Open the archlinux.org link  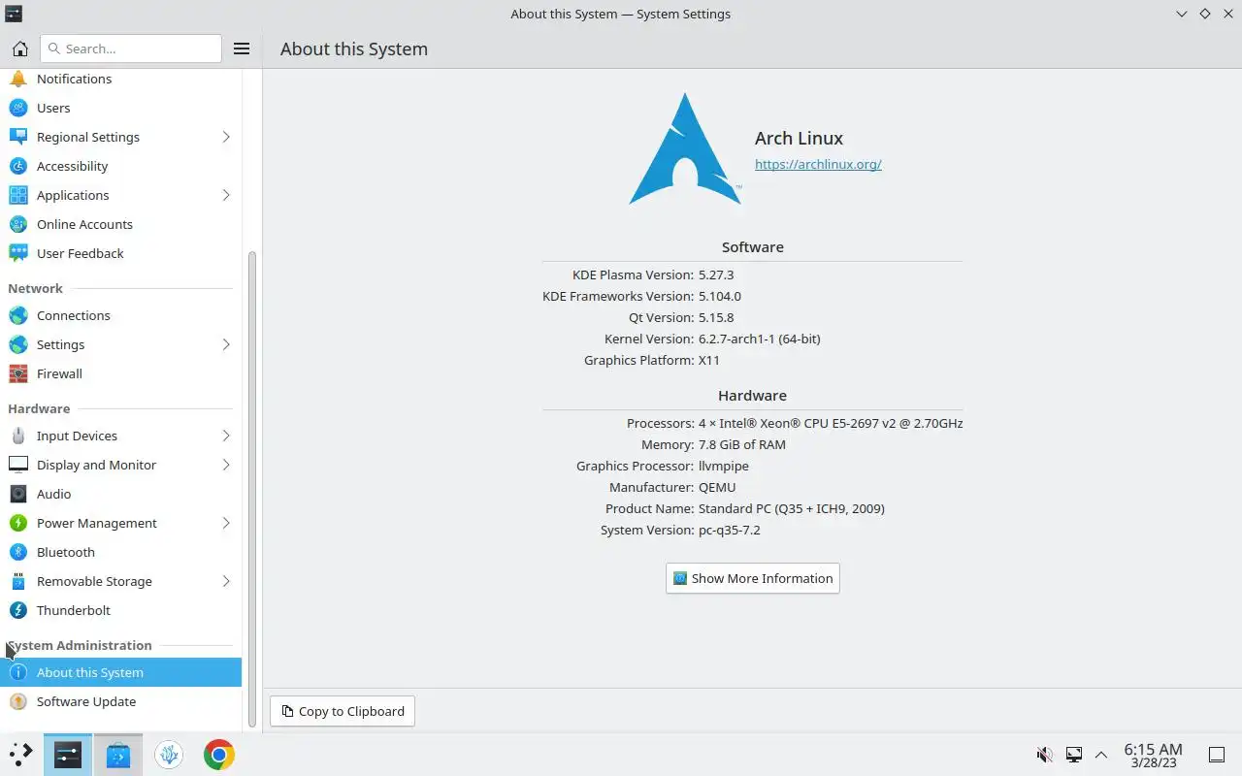point(818,164)
